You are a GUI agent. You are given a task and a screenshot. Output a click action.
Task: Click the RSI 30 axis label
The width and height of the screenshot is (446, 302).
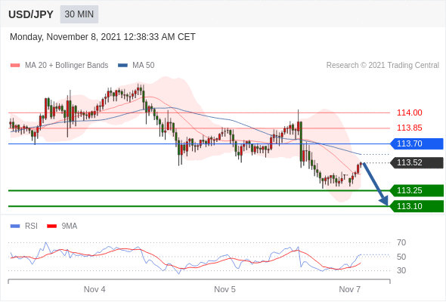point(401,270)
